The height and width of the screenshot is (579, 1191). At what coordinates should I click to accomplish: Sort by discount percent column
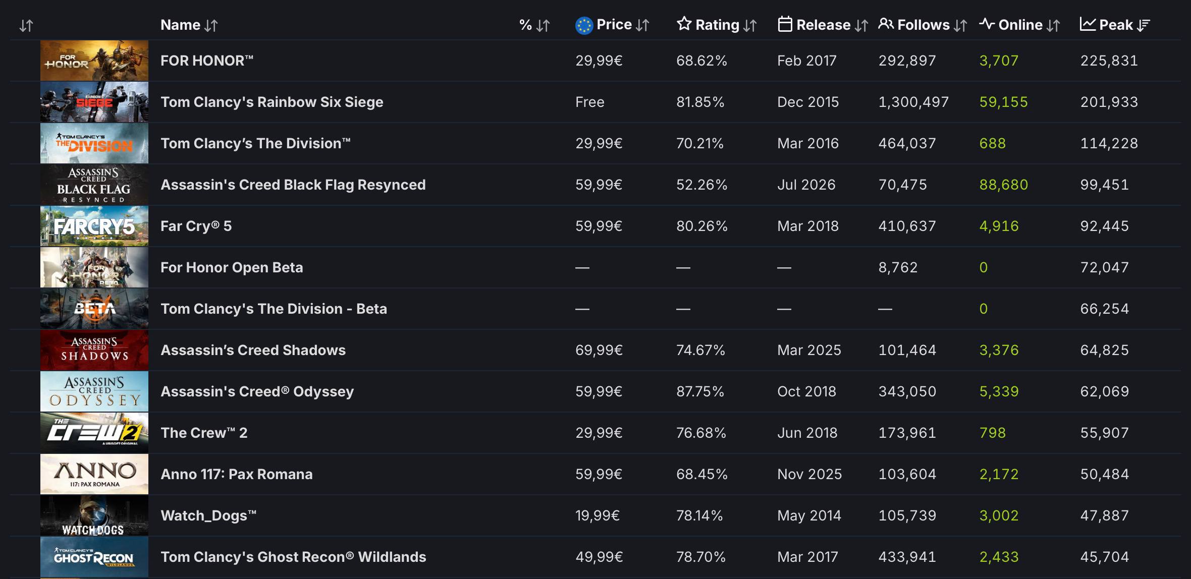534,25
